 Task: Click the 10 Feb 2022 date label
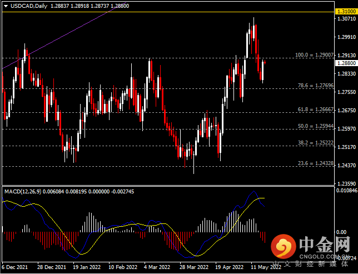123,267
